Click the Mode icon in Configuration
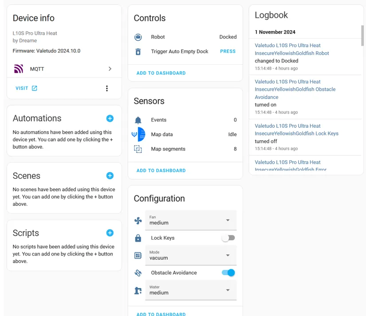This screenshot has width=366, height=316. coord(138,255)
